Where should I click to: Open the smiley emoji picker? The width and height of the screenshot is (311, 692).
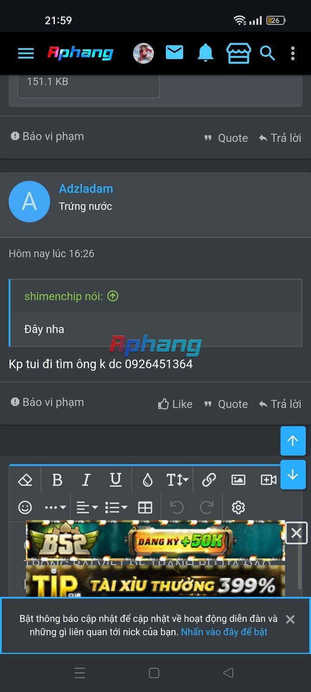coord(25,507)
